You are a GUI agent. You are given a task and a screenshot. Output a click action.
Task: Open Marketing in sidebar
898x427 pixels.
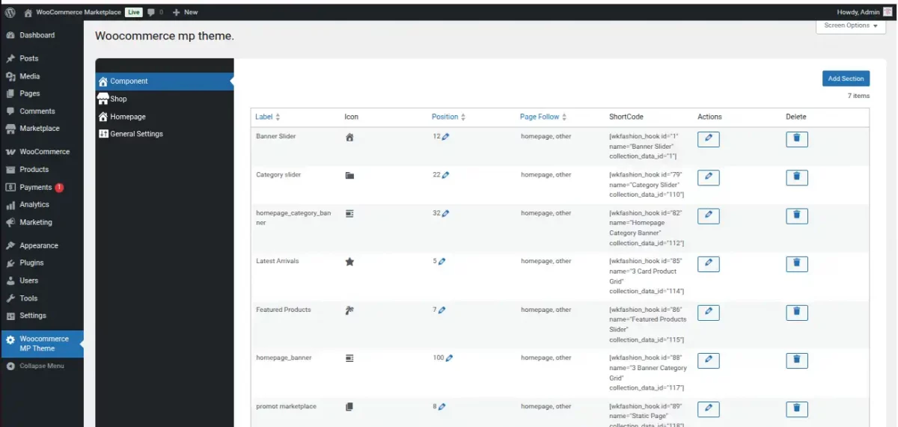point(36,222)
